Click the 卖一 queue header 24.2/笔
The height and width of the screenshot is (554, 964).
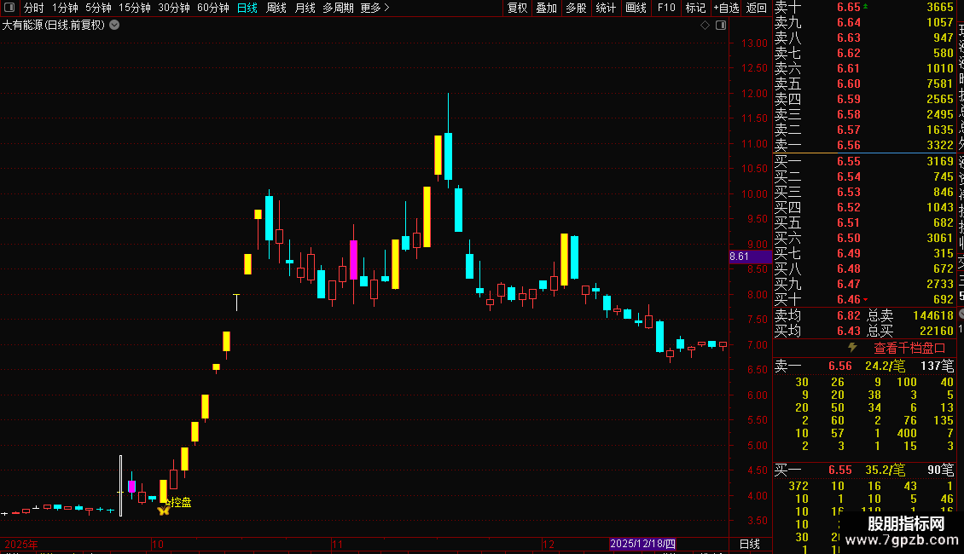[885, 366]
